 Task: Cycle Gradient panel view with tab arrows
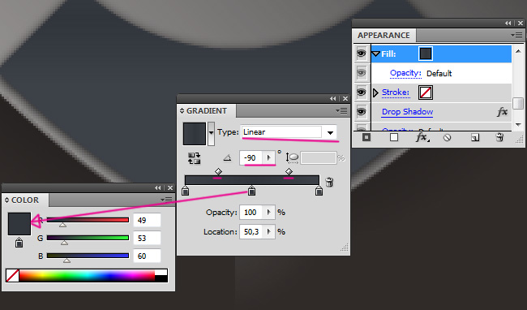click(182, 110)
